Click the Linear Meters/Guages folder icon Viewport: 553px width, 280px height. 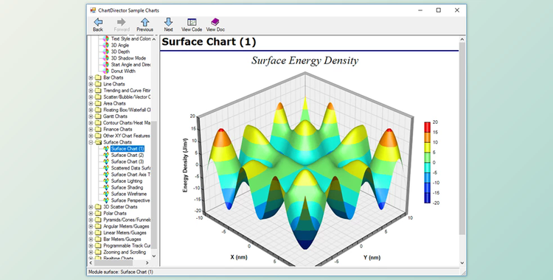click(97, 233)
